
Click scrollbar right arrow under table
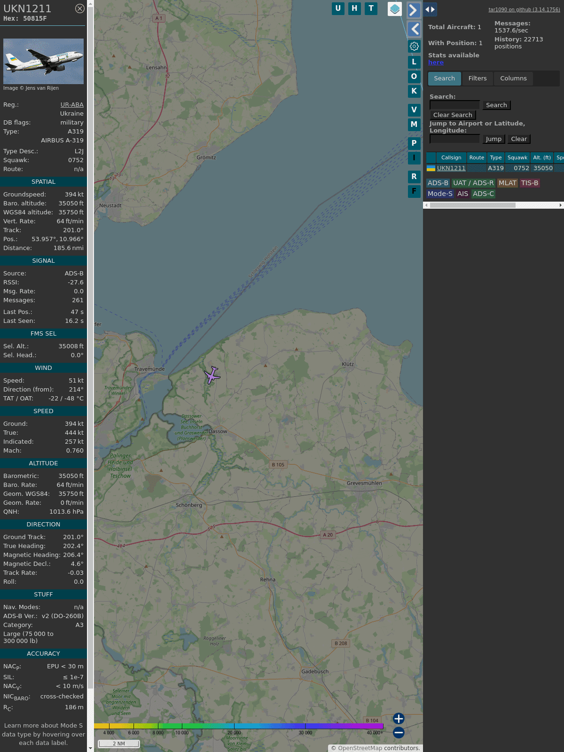[x=561, y=205]
